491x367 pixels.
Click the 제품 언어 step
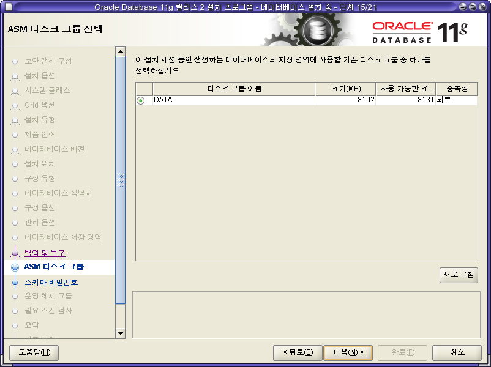pos(40,135)
